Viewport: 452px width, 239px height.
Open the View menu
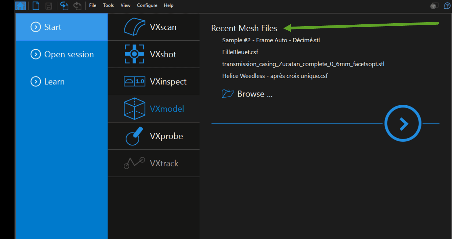click(x=125, y=5)
